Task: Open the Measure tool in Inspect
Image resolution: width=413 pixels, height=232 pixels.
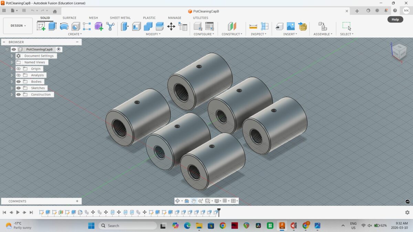Action: coord(253,26)
